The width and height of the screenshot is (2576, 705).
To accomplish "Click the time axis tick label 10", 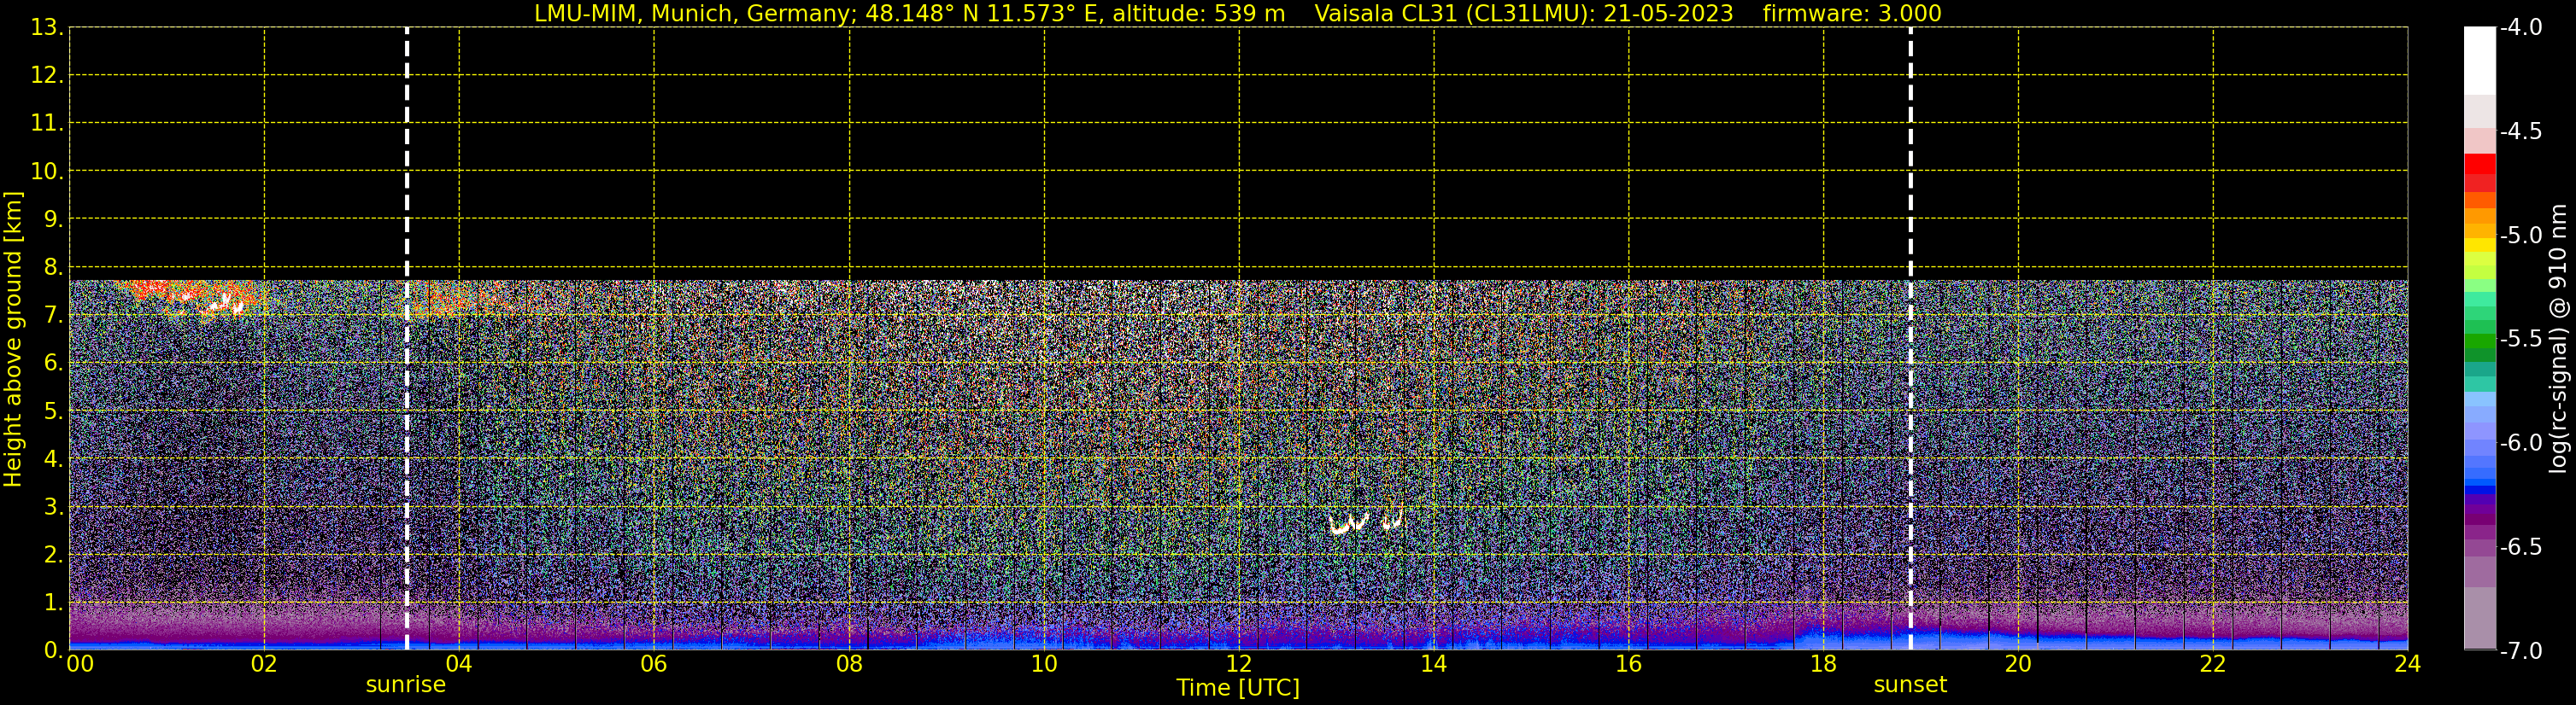I will 1044,664.
